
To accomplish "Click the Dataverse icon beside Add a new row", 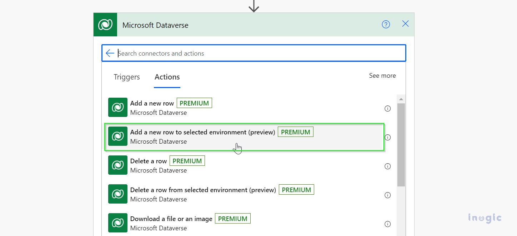I will pos(118,107).
